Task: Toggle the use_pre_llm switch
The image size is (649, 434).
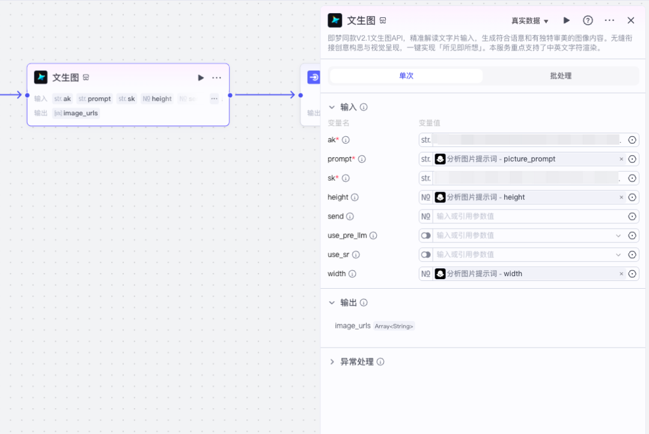Action: point(426,235)
